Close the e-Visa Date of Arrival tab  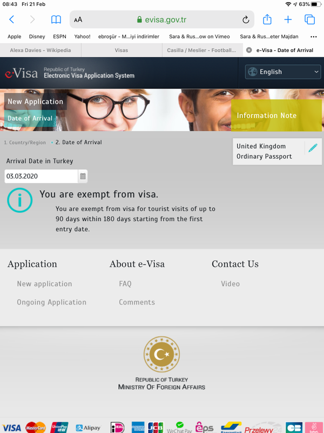pos(249,50)
